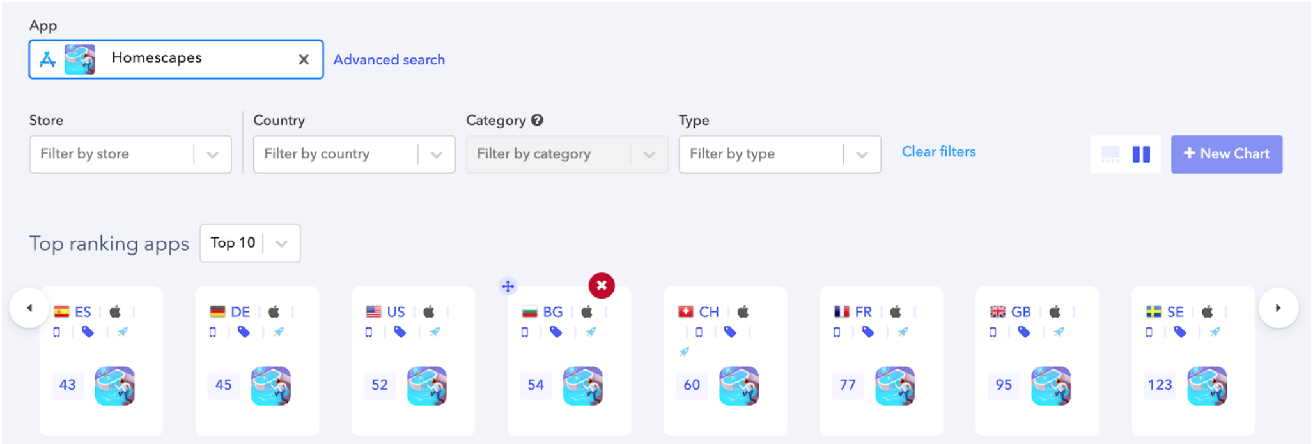Click the App Store icon in the app search field
Viewport: 1313px width, 444px height.
(47, 59)
